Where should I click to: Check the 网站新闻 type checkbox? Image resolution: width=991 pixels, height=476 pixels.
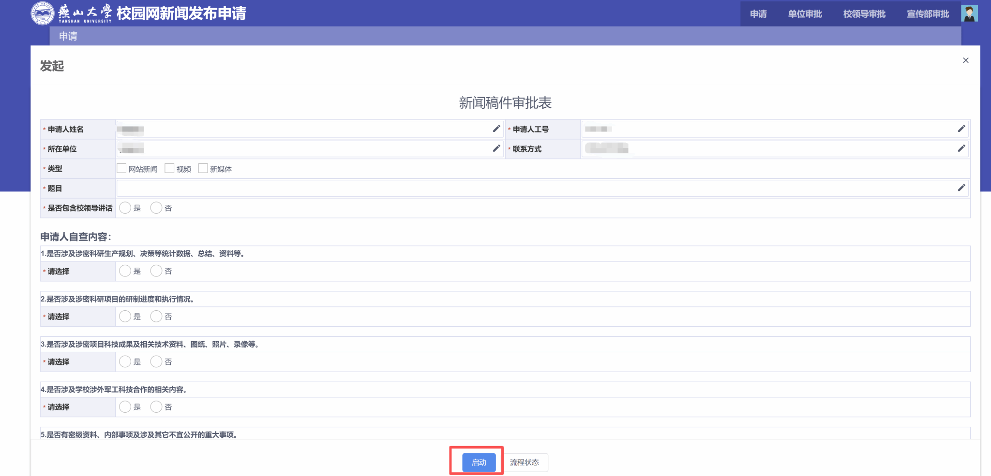121,168
